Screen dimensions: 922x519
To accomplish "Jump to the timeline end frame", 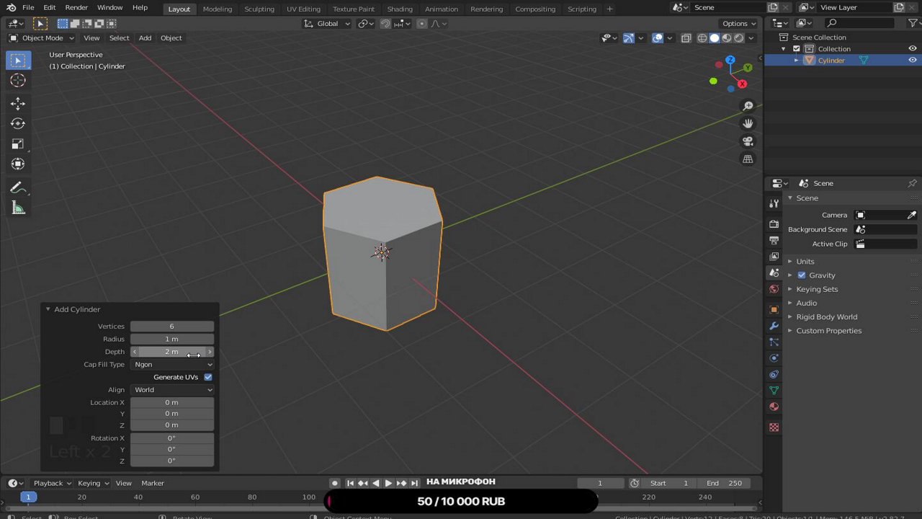I will 414,483.
